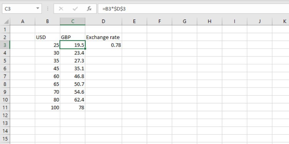The height and width of the screenshot is (144, 289).
Task: Click the GBP header cell
Action: (x=73, y=37)
